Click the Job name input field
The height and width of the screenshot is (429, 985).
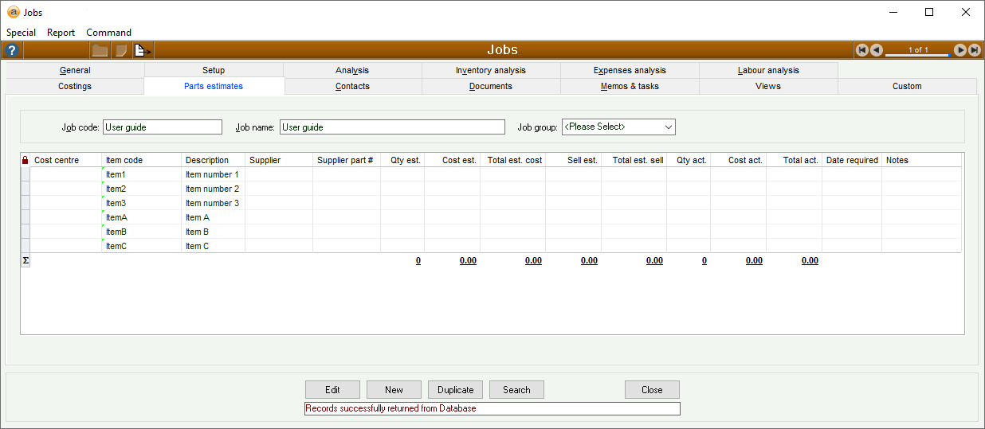coord(392,127)
